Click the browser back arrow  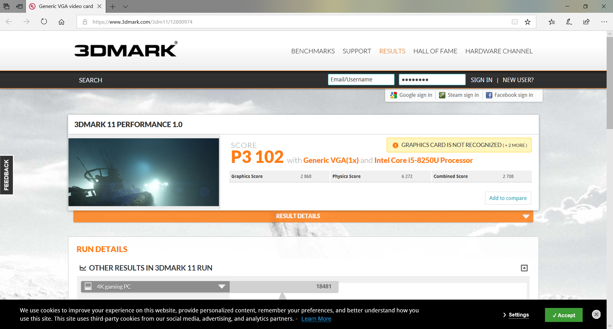[x=9, y=22]
